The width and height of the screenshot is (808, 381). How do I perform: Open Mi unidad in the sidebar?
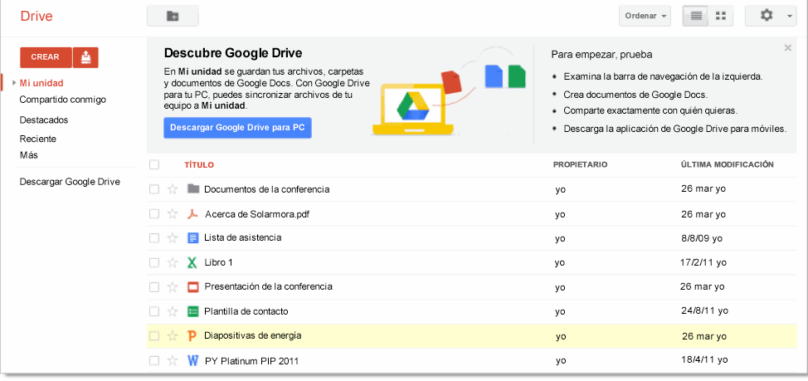point(41,82)
